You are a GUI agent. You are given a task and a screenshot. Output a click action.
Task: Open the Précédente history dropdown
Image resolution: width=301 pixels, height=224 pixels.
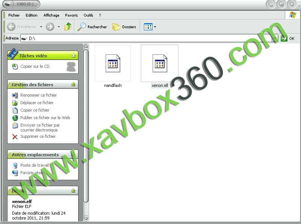tap(41, 27)
